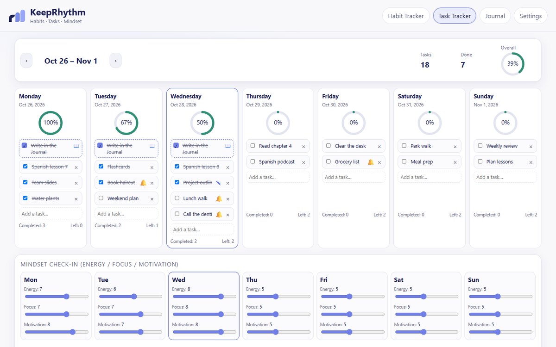556x347 pixels.
Task: Click the KeepRhythm logo icon
Action: (17, 16)
